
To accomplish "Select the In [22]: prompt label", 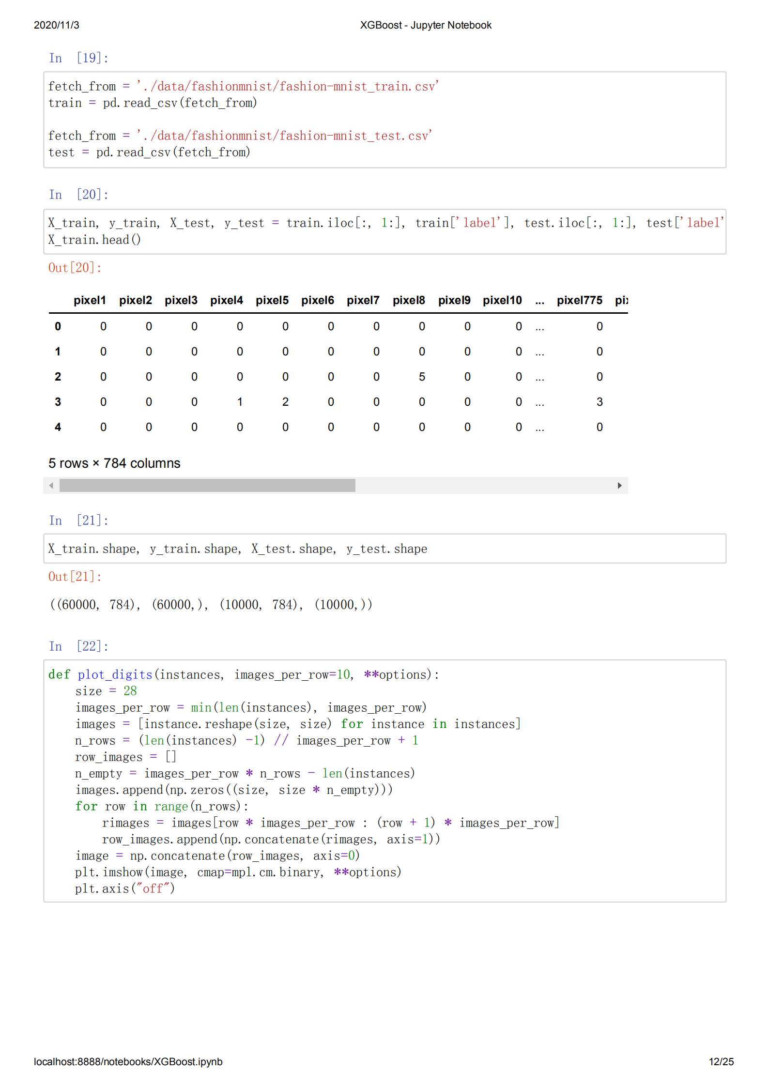I will click(x=78, y=646).
